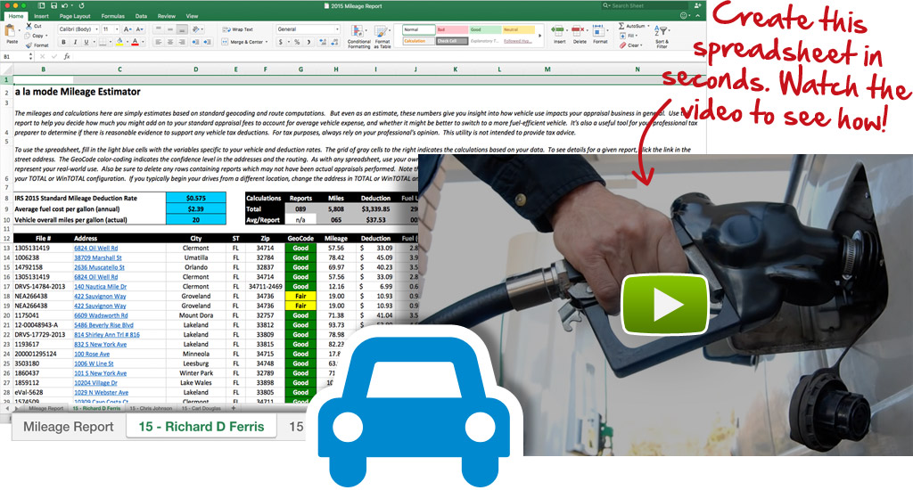Click the Undo arrow icon

64,6
